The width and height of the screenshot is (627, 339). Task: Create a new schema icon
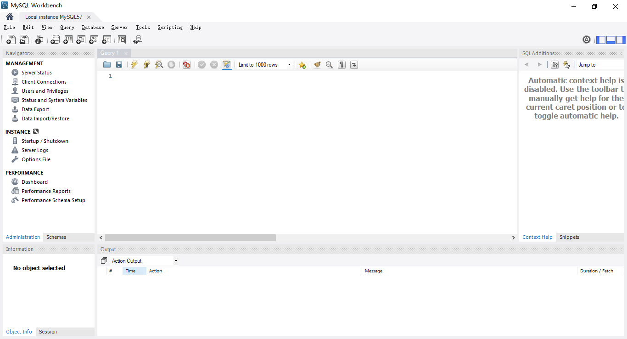pyautogui.click(x=55, y=40)
